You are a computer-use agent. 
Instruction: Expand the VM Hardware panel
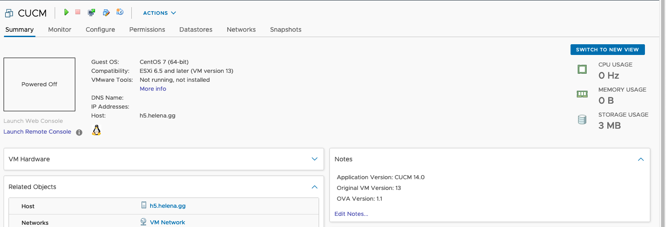[x=314, y=159]
